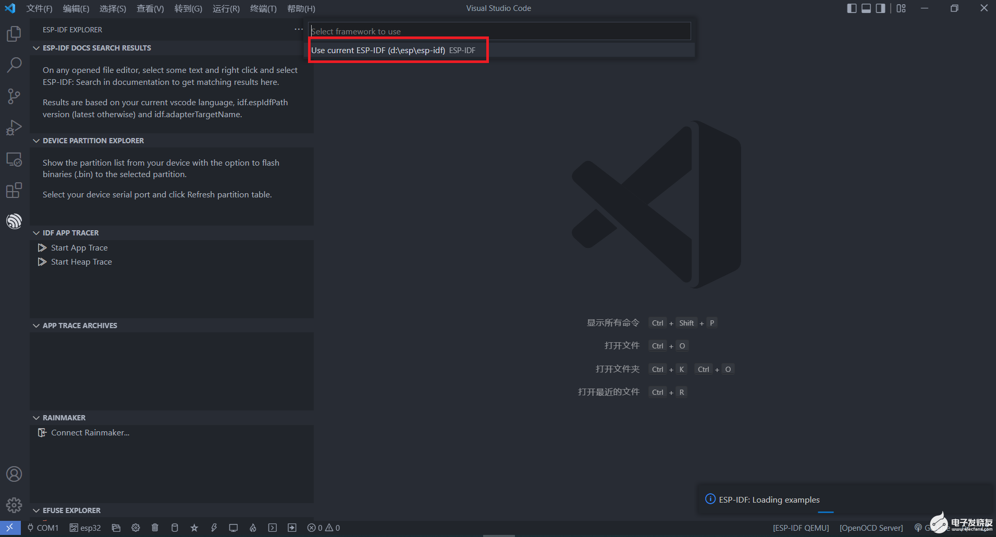Viewport: 996px width, 537px height.
Task: Open the 终端(T) menu
Action: (263, 8)
